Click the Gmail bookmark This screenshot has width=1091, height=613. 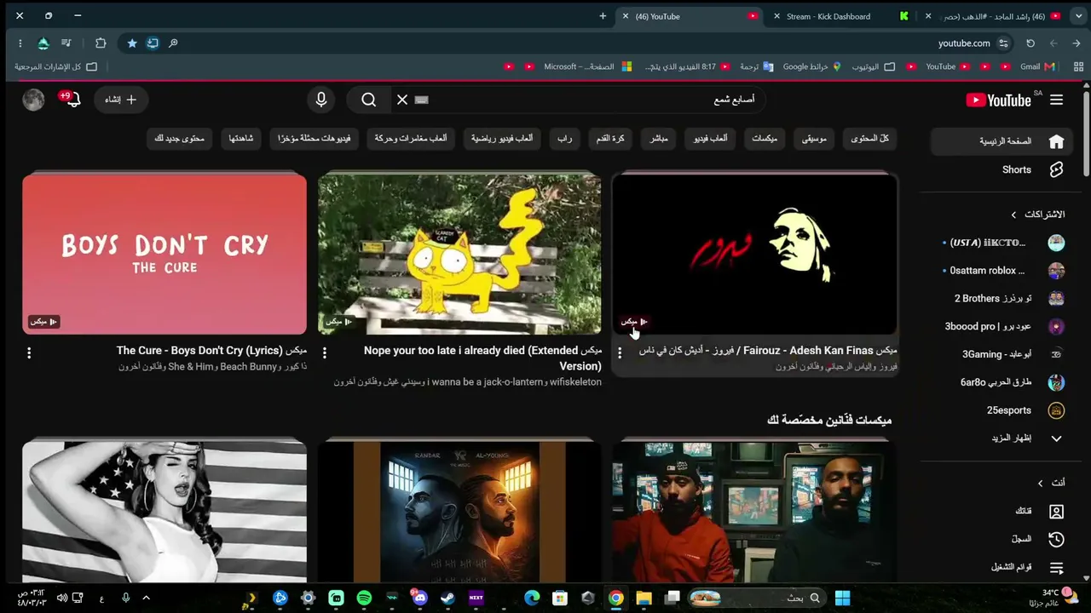click(x=1037, y=66)
